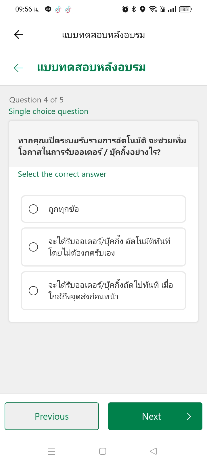Tap the Bluetooth status icon
Viewport: 207px width, 464px height.
pyautogui.click(x=134, y=9)
